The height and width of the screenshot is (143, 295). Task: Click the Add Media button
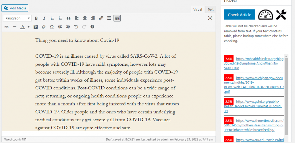pyautogui.click(x=15, y=8)
